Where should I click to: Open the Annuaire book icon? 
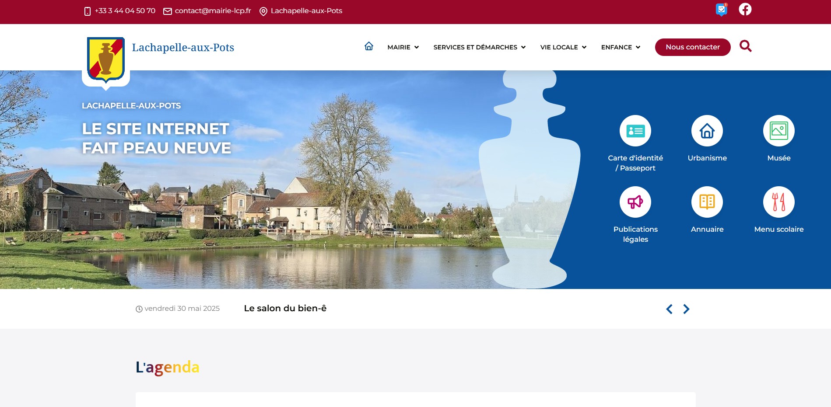coord(707,202)
